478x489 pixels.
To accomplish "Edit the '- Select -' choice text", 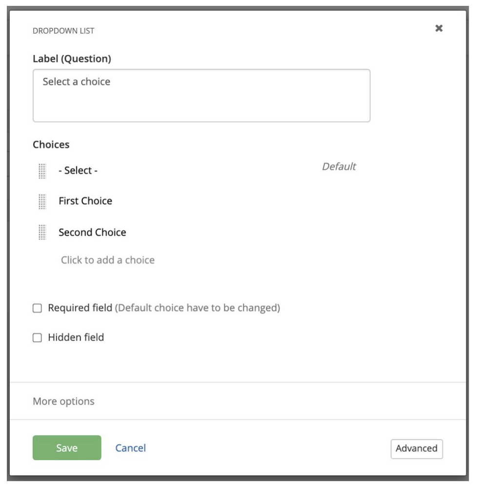I will click(x=78, y=171).
